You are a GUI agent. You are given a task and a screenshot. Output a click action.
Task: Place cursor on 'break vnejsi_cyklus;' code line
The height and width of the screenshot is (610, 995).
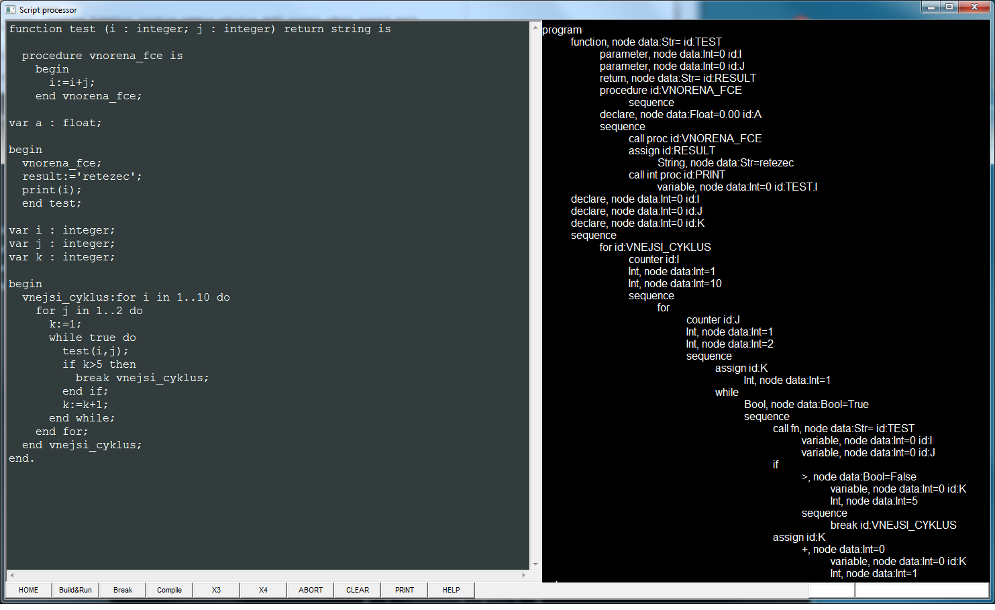(x=142, y=378)
